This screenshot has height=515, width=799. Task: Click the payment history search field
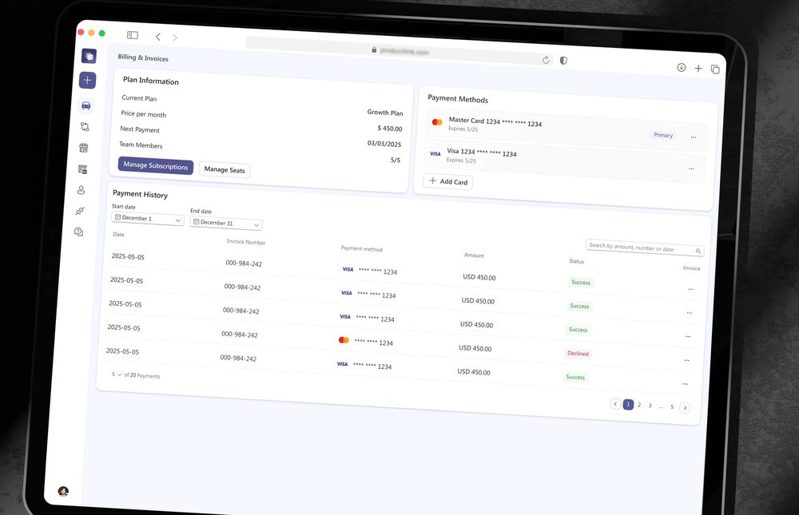[x=645, y=248]
